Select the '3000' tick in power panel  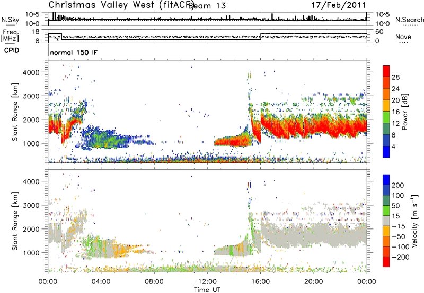pyautogui.click(x=31, y=96)
